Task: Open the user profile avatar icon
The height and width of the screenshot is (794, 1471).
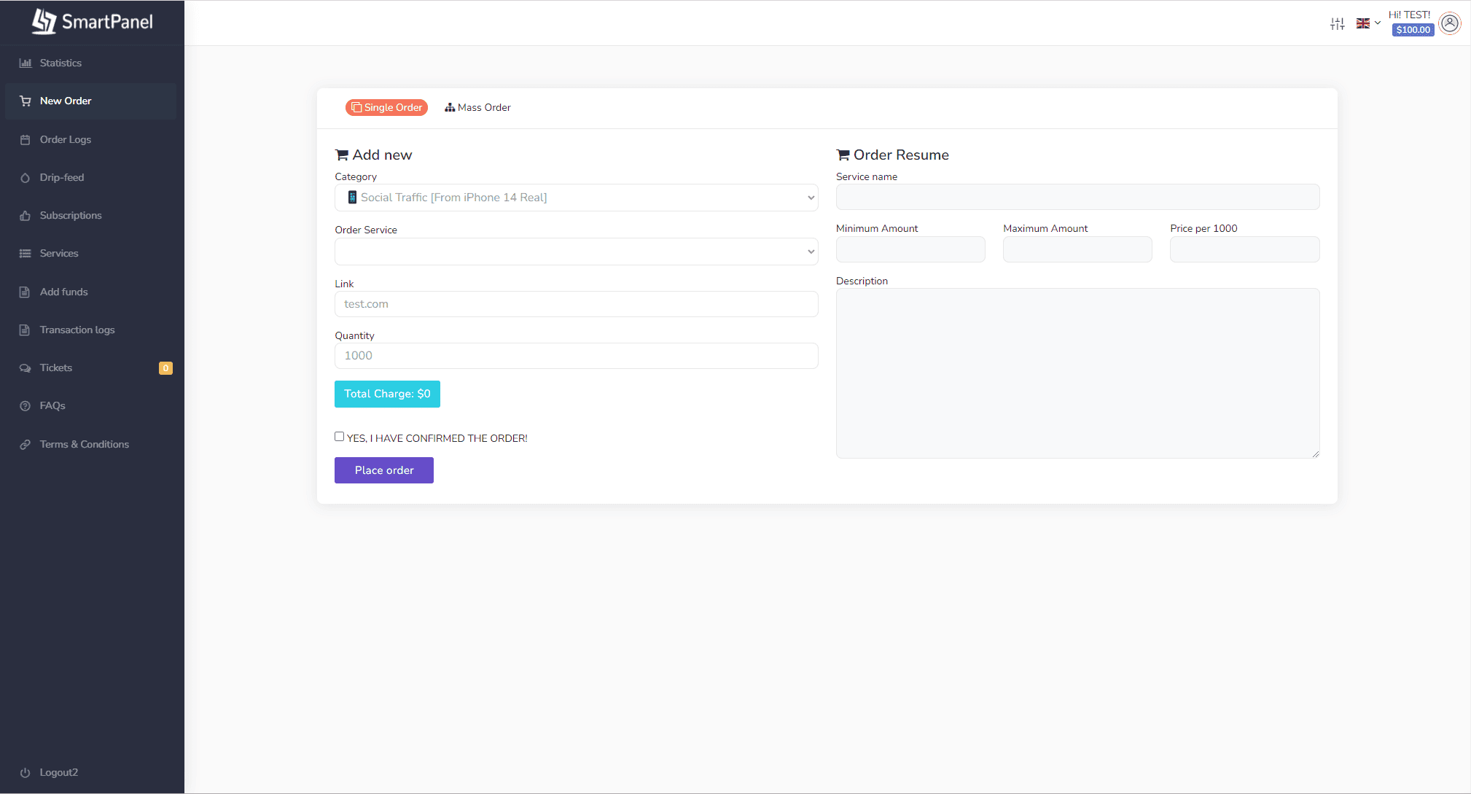Action: tap(1450, 23)
